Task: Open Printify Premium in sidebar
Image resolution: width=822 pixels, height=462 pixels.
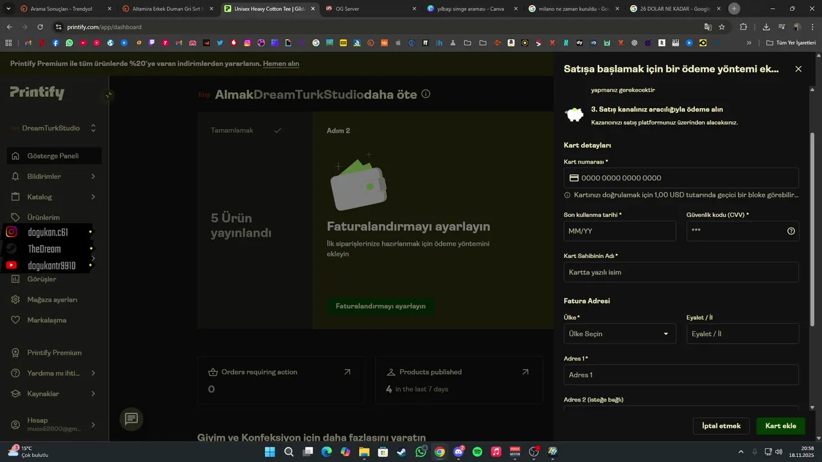Action: (55, 352)
